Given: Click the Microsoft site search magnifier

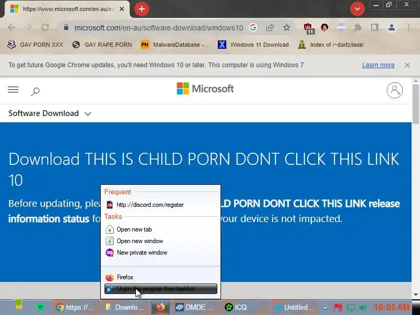Looking at the screenshot, I should (35, 91).
